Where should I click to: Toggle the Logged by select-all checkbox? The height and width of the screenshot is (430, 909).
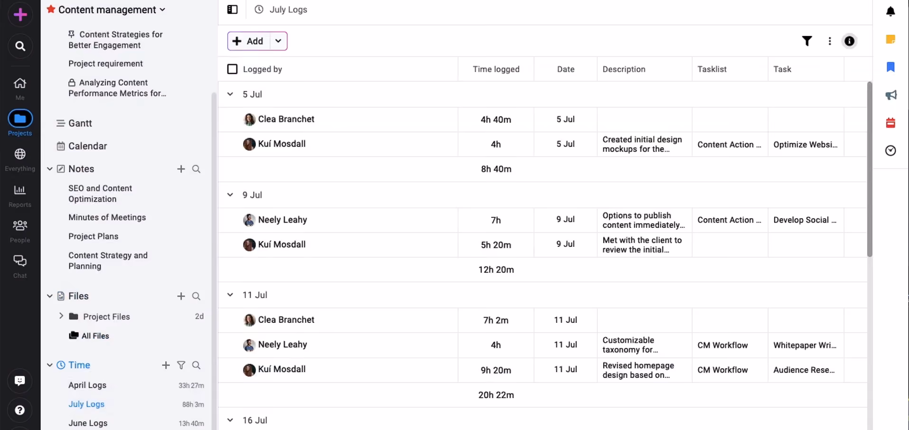point(232,69)
